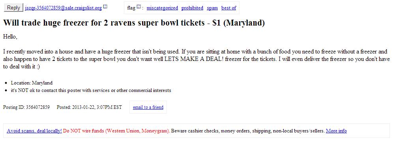Click the Posted 2013-01-22 timestamp

click(89, 107)
